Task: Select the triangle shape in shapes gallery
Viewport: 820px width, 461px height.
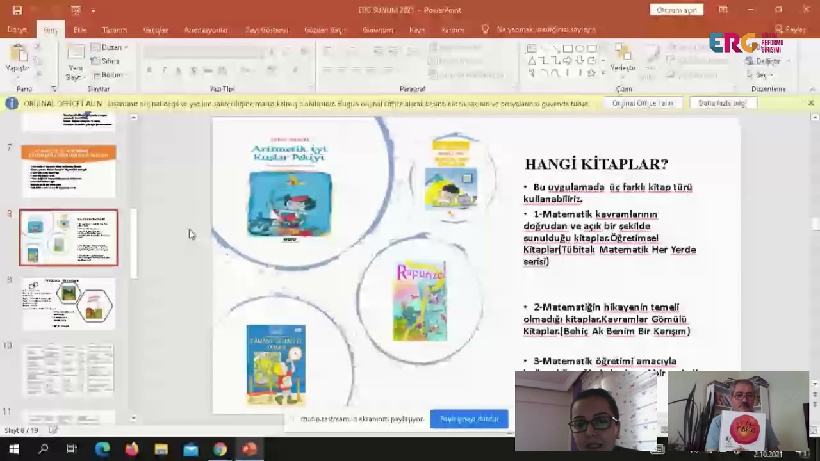Action: pos(531,61)
